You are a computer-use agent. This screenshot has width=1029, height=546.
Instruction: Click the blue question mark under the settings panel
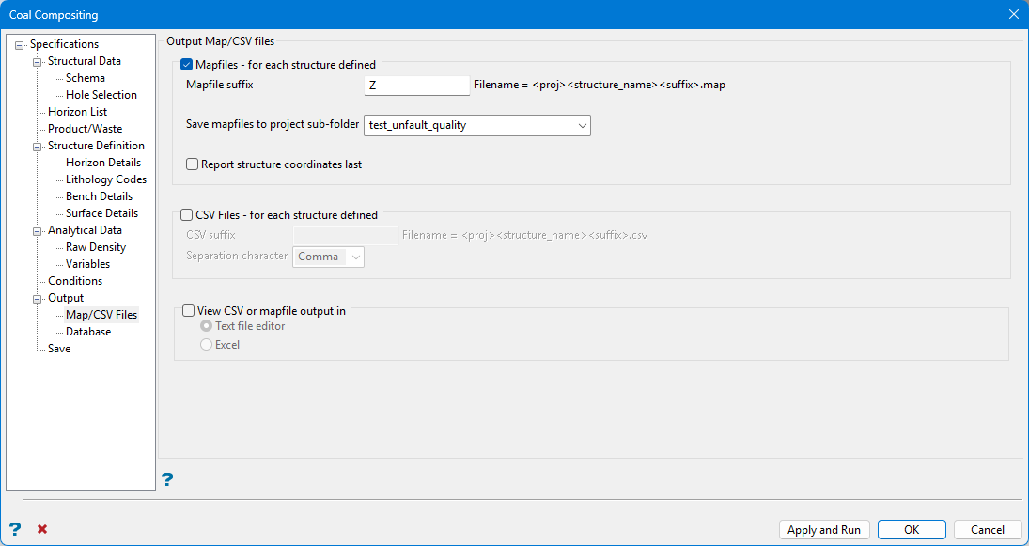click(167, 480)
